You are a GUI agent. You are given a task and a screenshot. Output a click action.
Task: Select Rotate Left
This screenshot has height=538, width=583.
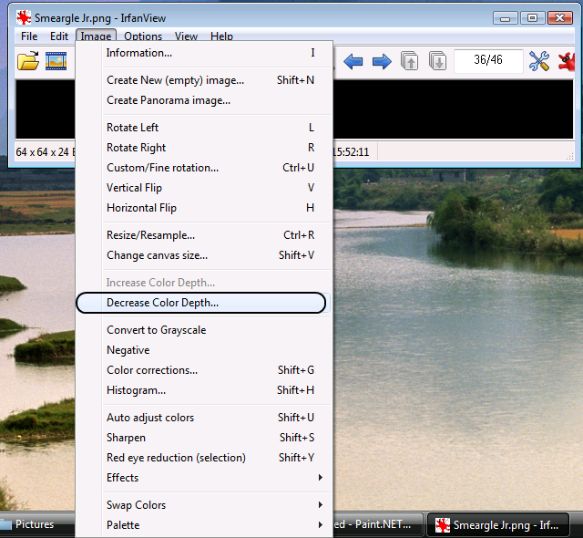[203, 128]
